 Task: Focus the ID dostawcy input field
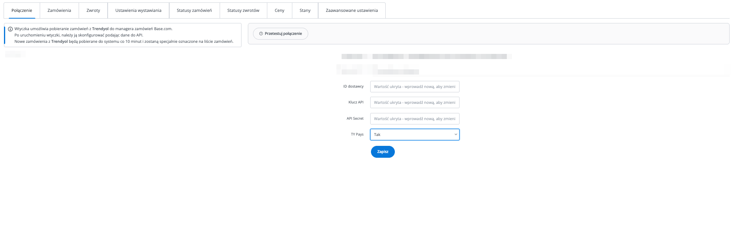click(x=415, y=87)
